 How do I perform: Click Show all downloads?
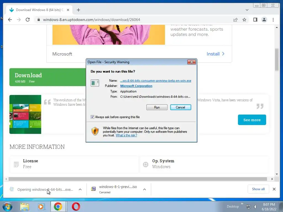tap(258, 189)
